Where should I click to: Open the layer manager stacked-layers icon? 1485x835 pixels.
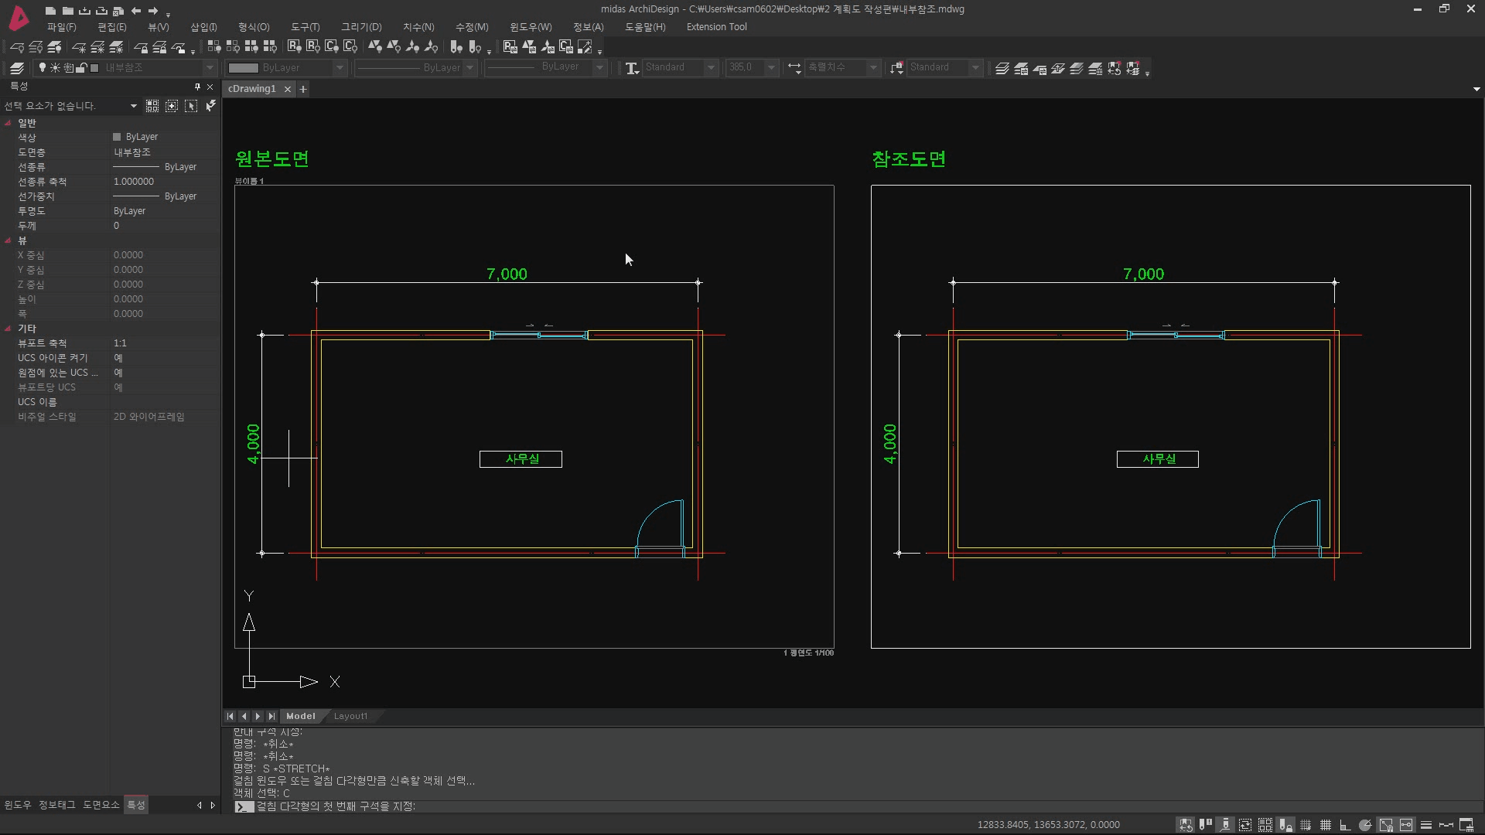pyautogui.click(x=17, y=68)
